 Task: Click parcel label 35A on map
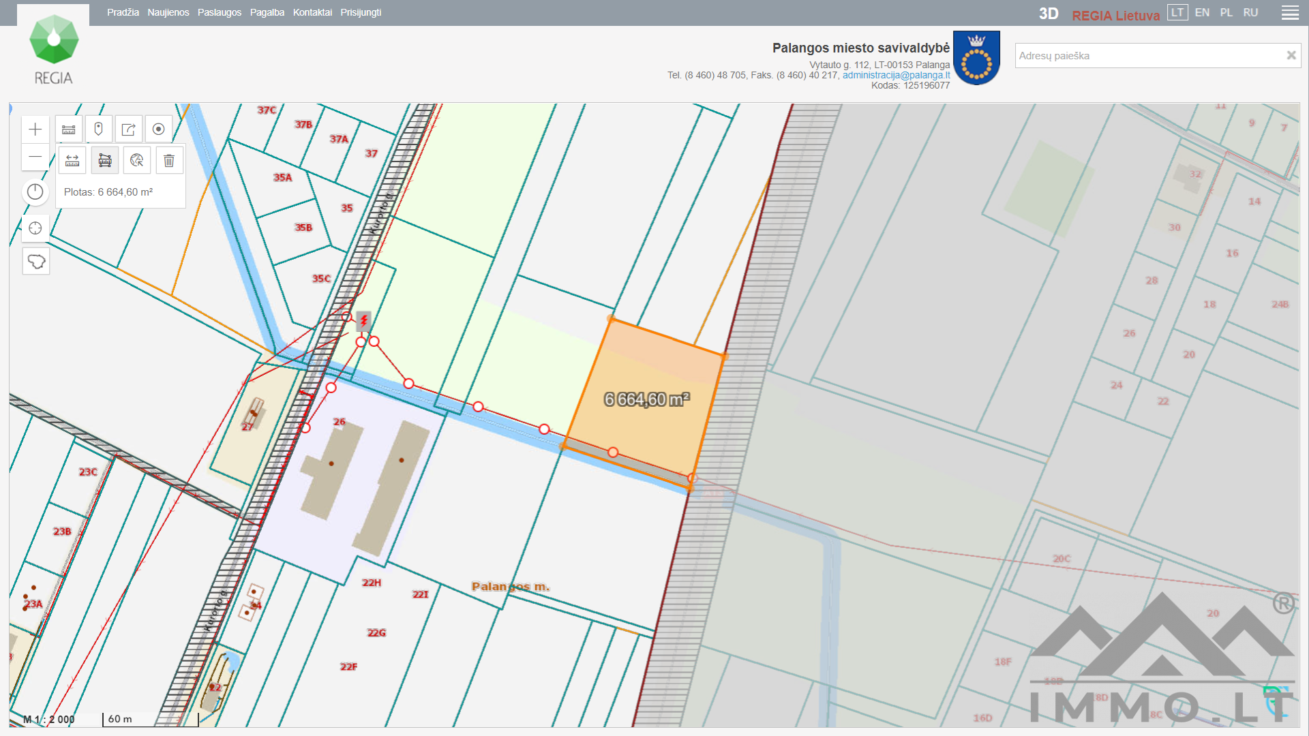(x=282, y=177)
